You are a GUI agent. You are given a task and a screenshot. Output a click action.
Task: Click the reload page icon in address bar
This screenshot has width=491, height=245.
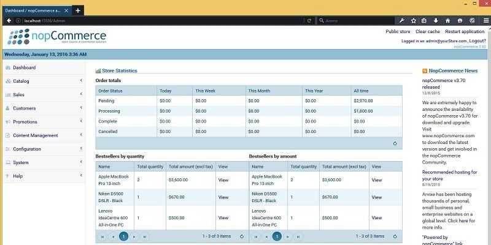[311, 20]
